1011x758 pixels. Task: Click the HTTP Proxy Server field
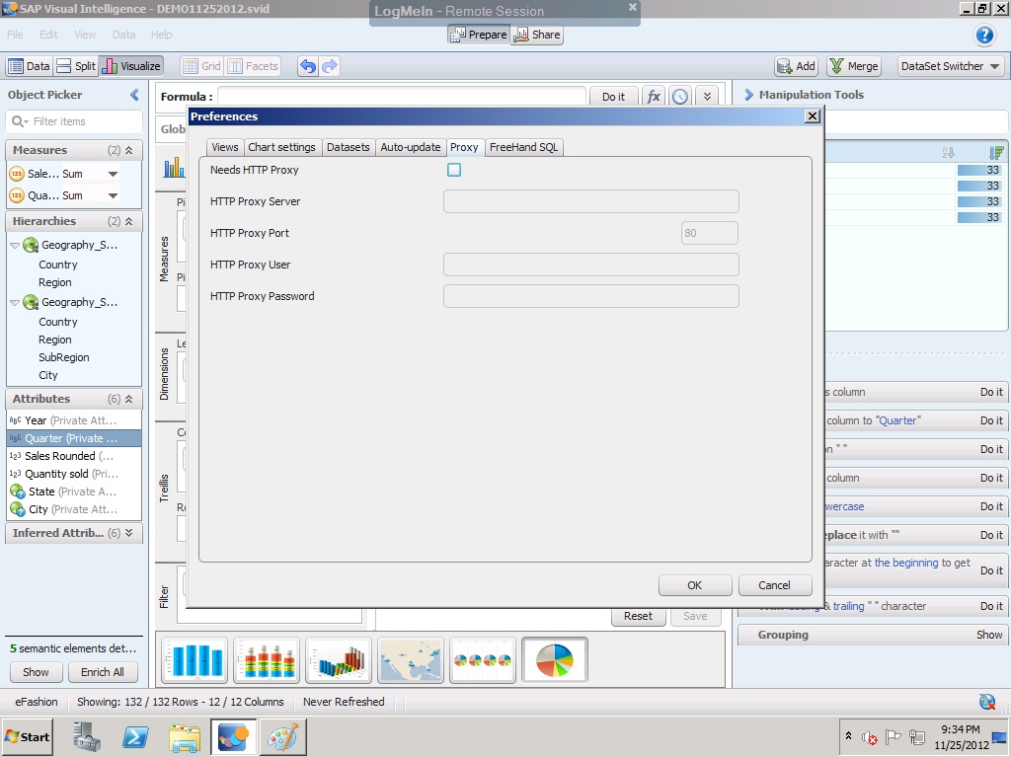pos(590,201)
